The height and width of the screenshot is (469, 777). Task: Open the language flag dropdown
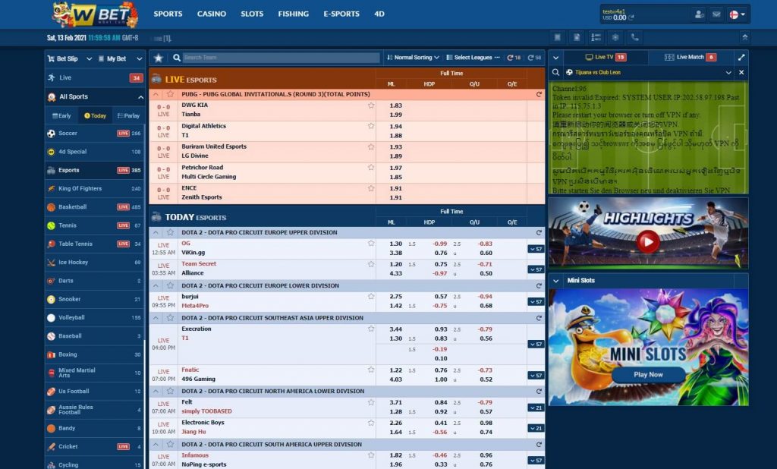click(738, 15)
